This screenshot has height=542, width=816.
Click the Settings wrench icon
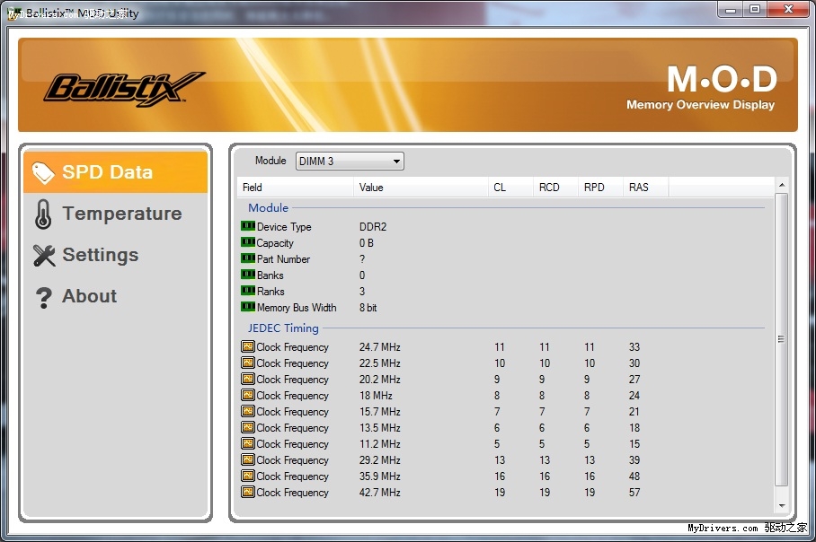tap(44, 256)
